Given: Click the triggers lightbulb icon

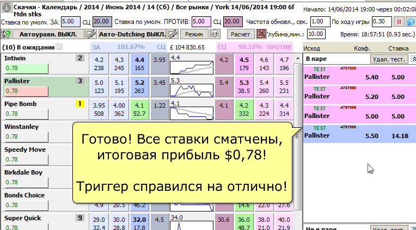Looking at the screenshot, I should pyautogui.click(x=6, y=34).
